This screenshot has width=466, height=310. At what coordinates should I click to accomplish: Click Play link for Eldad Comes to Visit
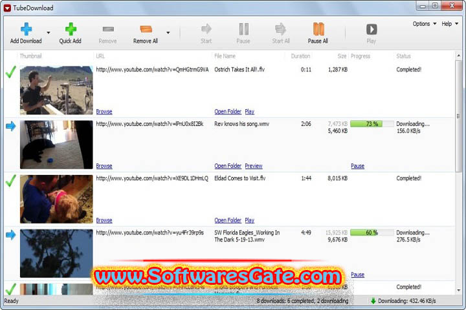[x=250, y=220]
